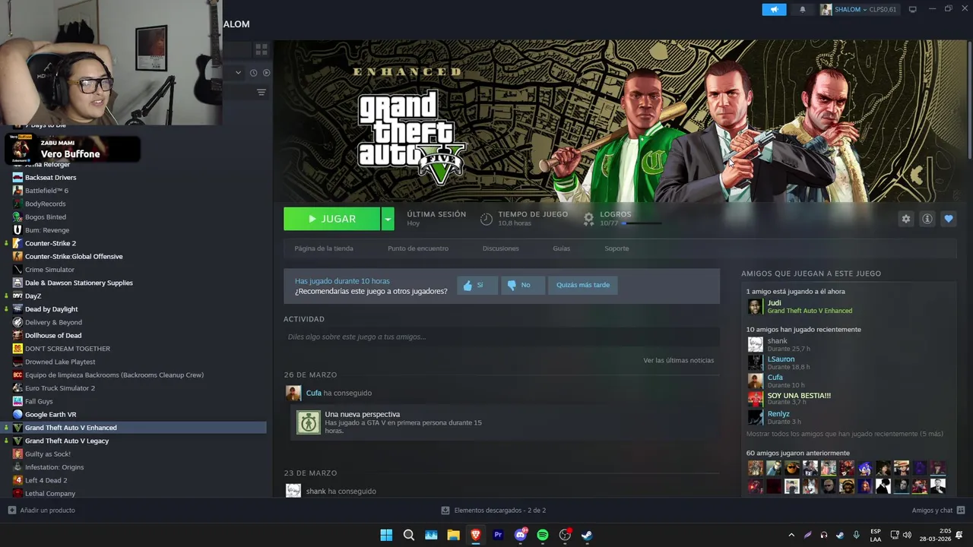Open Una nueva perspectiva achievement icon

(309, 422)
